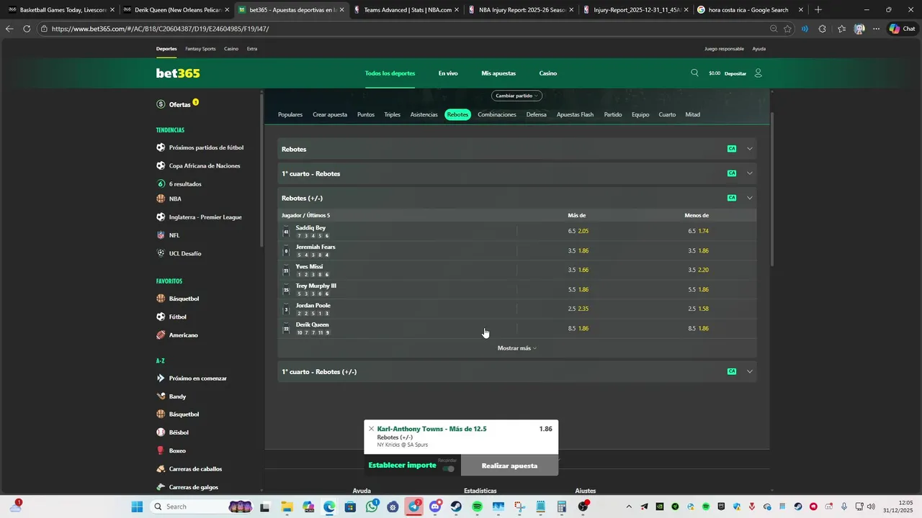922x518 pixels.
Task: Toggle the Recordar importe switch
Action: [x=448, y=468]
